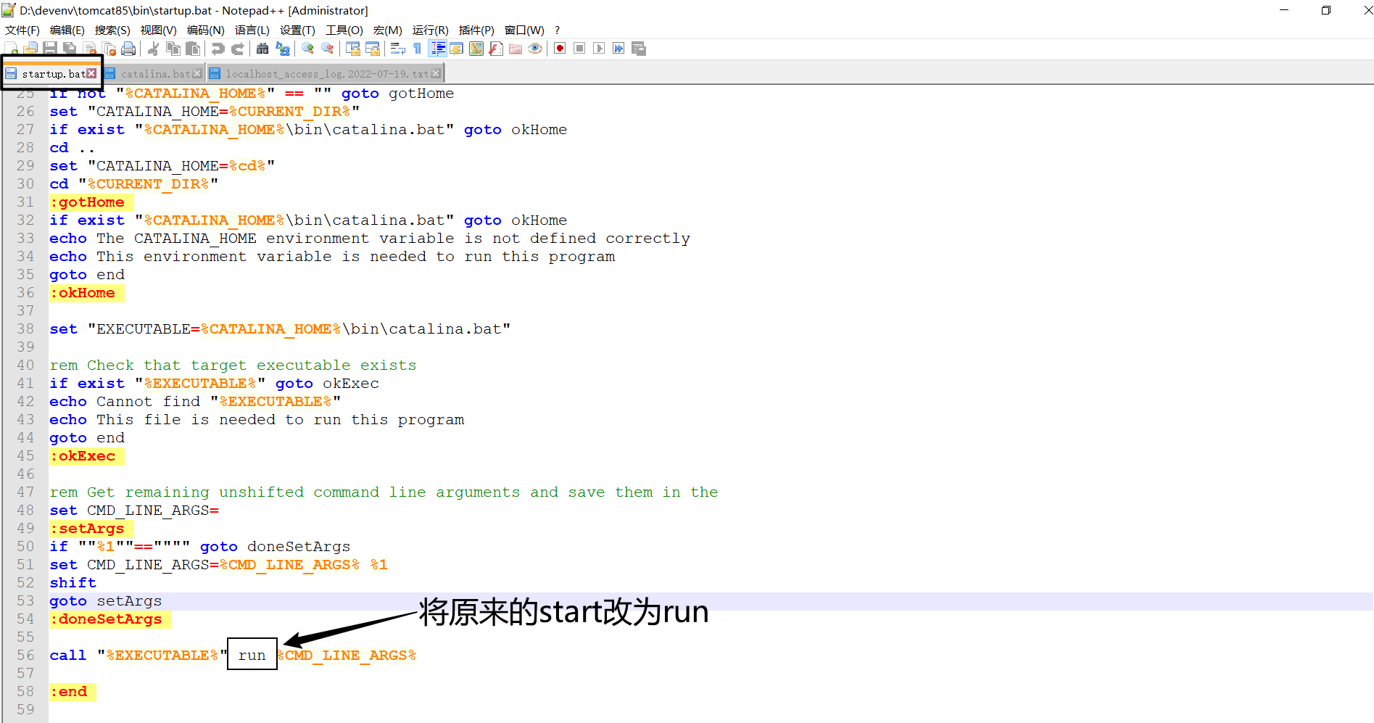Image resolution: width=1374 pixels, height=723 pixels.
Task: Save the current file using toolbar
Action: tap(50, 49)
